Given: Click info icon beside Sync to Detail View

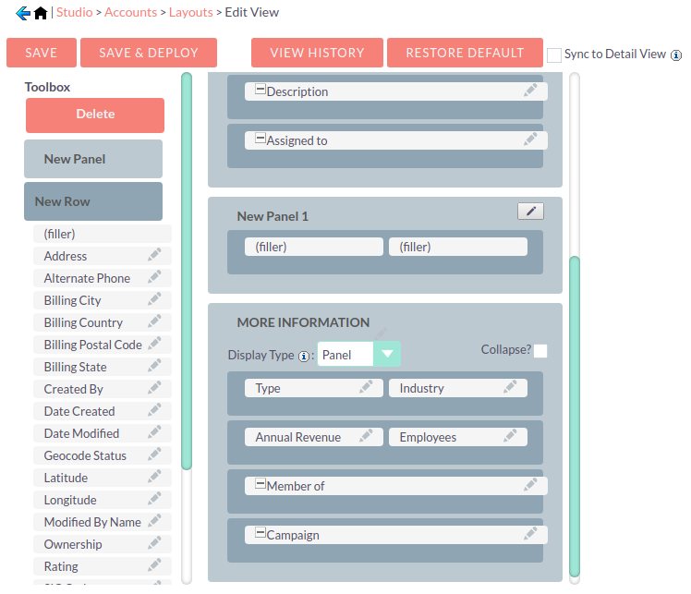Looking at the screenshot, I should 676,55.
